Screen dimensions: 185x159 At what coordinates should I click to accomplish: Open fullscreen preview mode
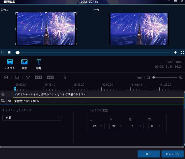(x=183, y=52)
